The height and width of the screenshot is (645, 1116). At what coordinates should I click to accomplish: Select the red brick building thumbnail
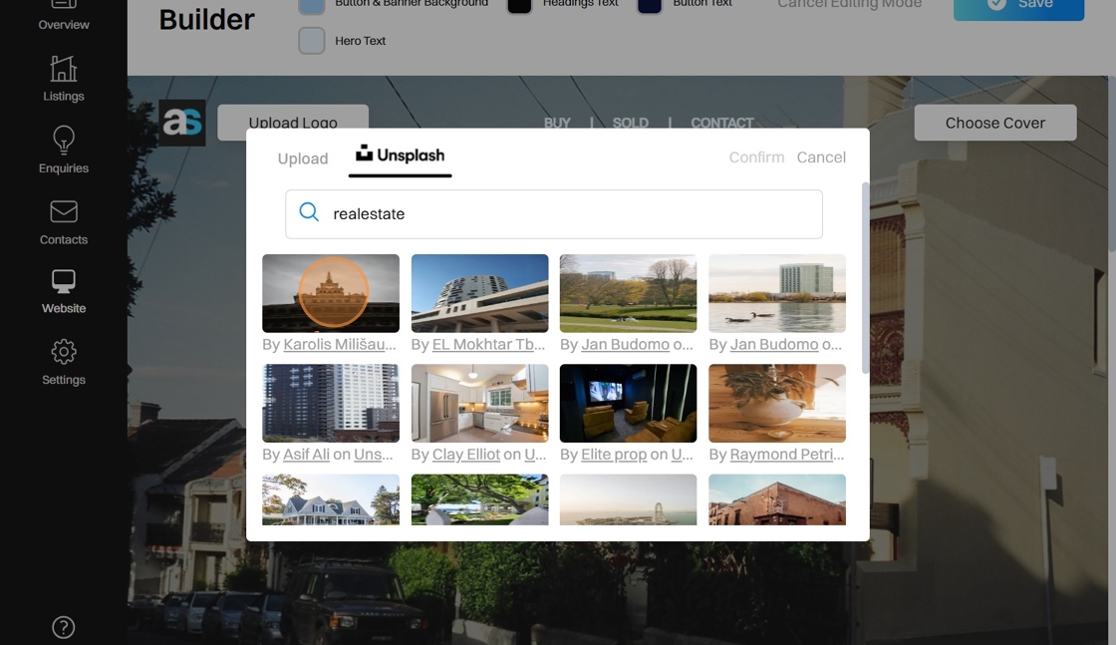(777, 499)
